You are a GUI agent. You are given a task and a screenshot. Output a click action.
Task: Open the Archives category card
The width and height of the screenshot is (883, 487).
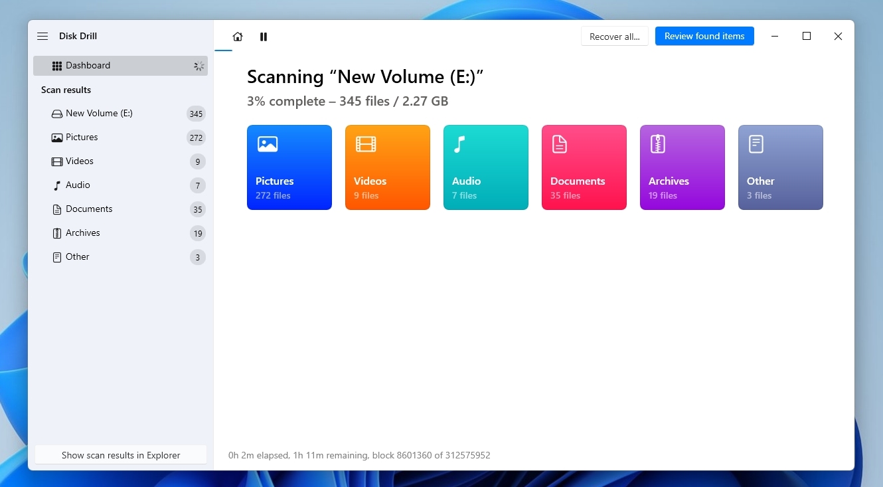[682, 167]
